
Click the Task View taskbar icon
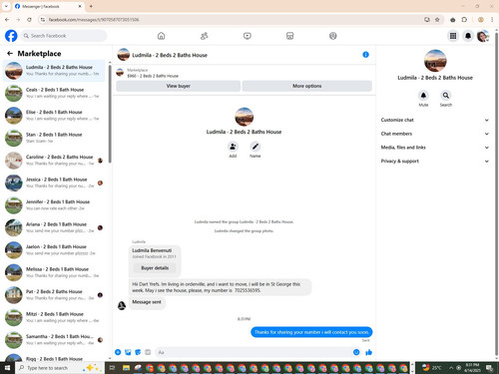[112, 368]
